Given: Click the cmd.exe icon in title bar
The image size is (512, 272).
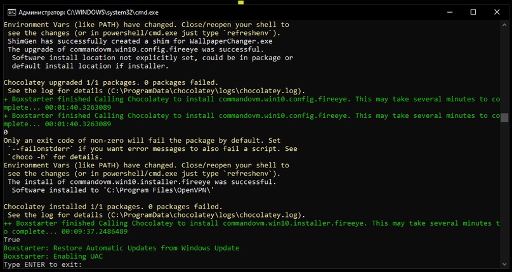Looking at the screenshot, I should [x=10, y=12].
